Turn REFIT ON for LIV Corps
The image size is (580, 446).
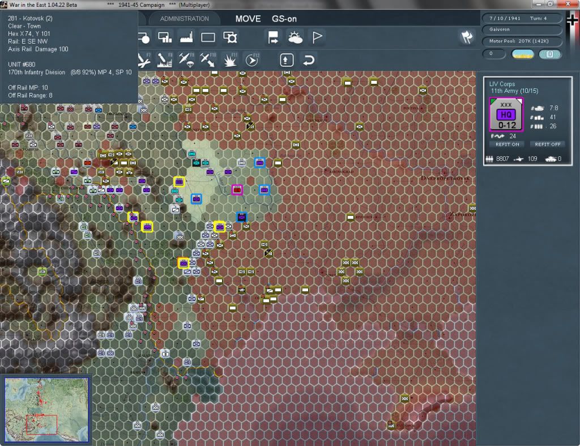click(x=507, y=145)
